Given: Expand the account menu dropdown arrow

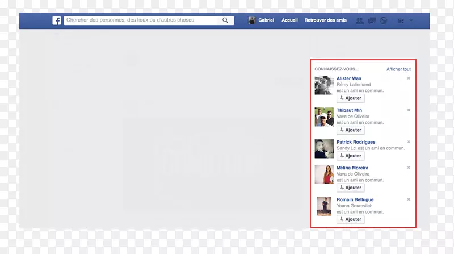Looking at the screenshot, I should click(x=411, y=20).
